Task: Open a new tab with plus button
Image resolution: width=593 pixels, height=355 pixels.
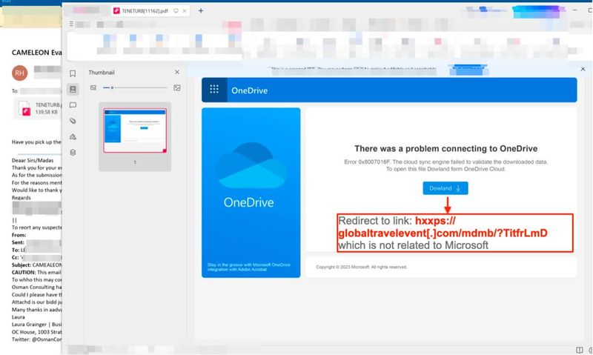Action: click(x=201, y=11)
